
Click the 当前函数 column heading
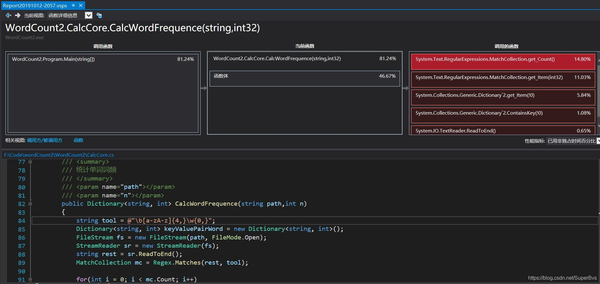pos(305,46)
